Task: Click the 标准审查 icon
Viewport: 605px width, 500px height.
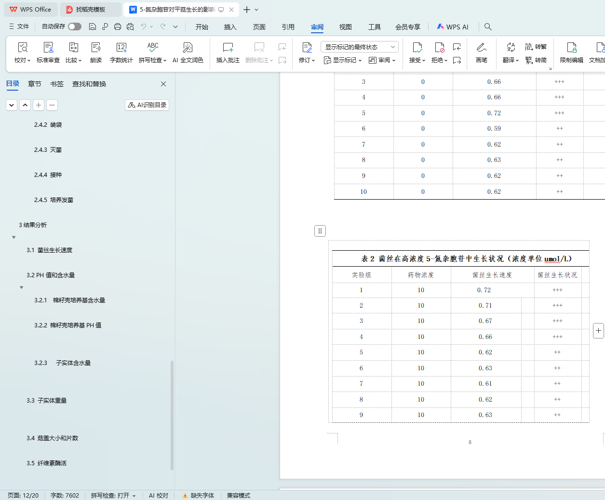Action: (48, 48)
